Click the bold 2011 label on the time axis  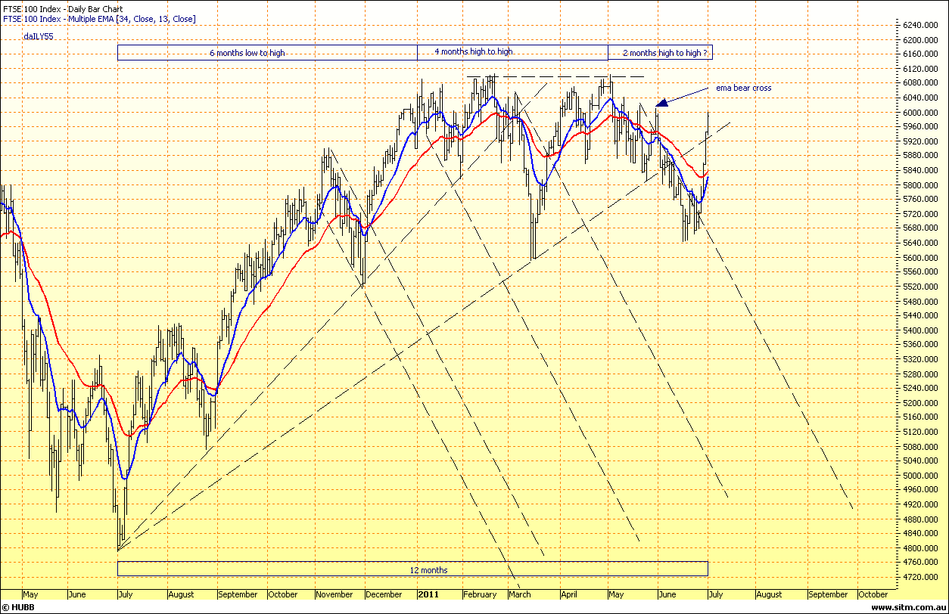(428, 594)
